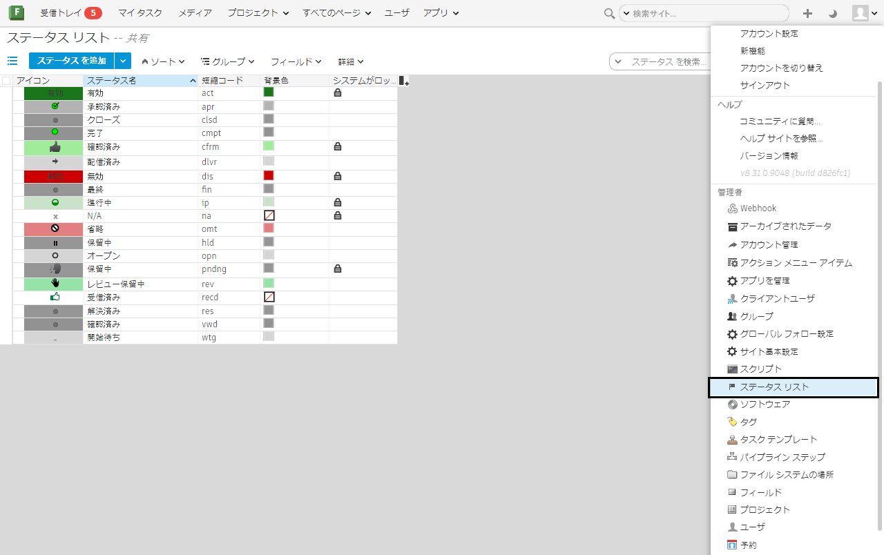Click the disc icon beside ソフトウェア
This screenshot has height=555, width=884.
733,405
